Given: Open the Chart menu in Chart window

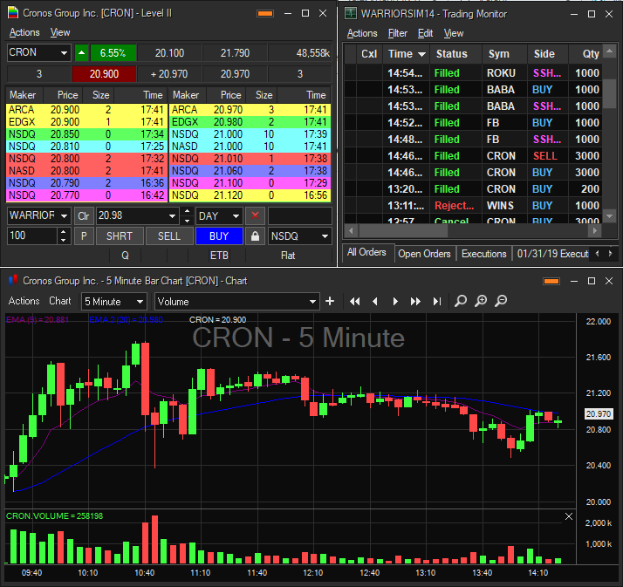Looking at the screenshot, I should (59, 301).
